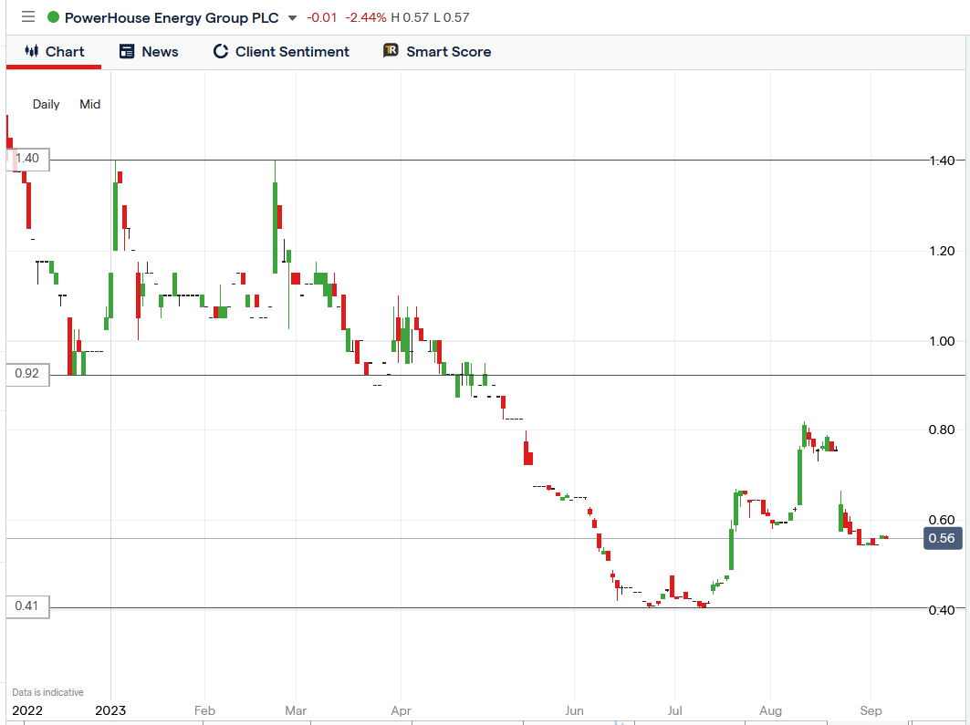Click the -0.01 price change value

322,18
